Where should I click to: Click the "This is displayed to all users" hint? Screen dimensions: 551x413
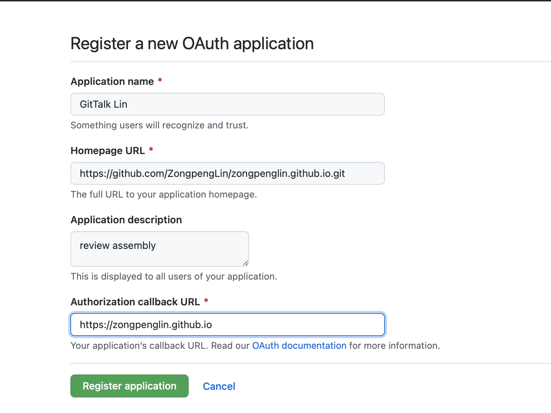click(174, 276)
